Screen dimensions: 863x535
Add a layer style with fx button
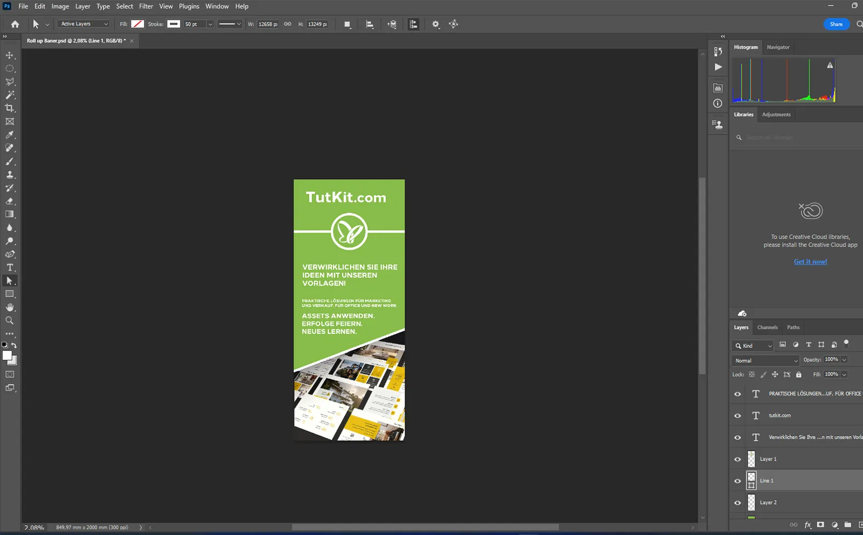[x=808, y=525]
